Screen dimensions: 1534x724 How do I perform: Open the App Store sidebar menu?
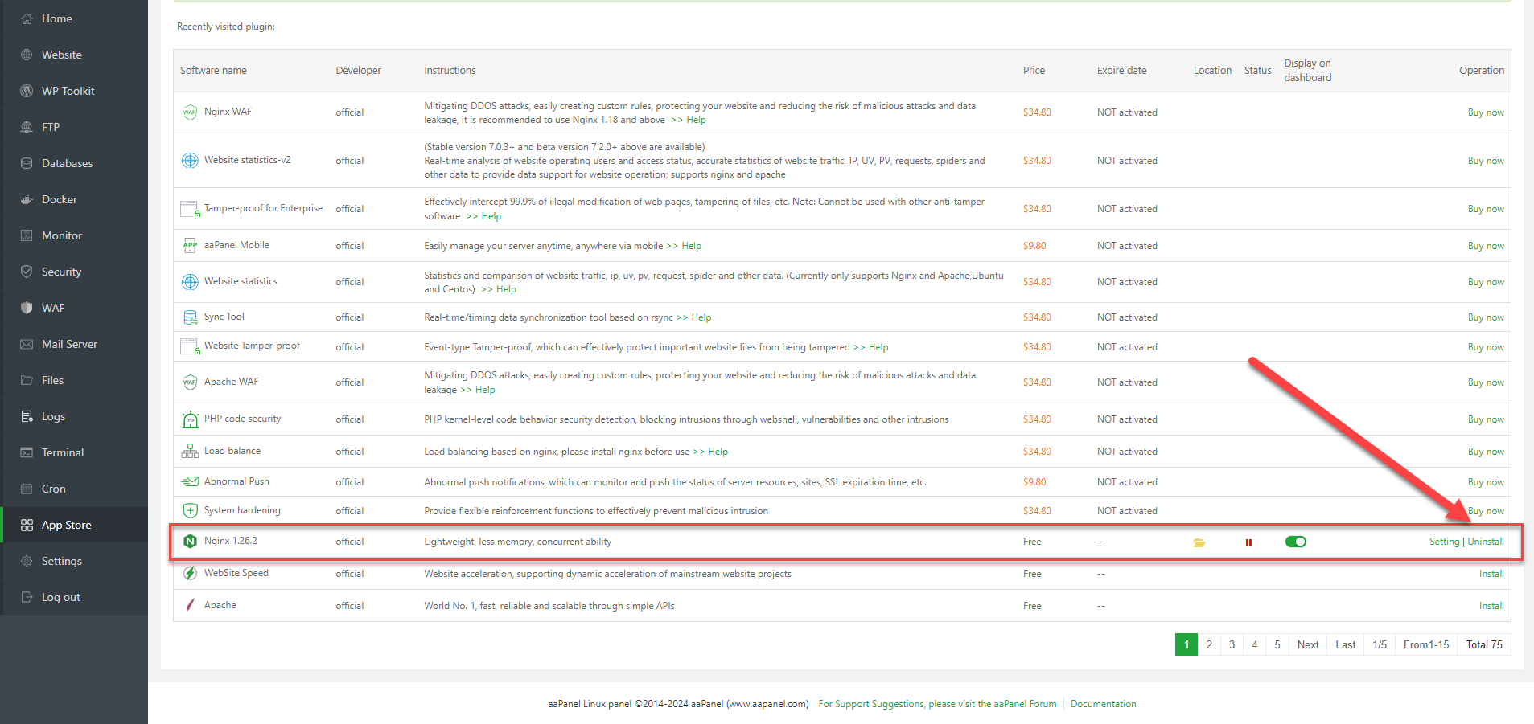point(67,525)
